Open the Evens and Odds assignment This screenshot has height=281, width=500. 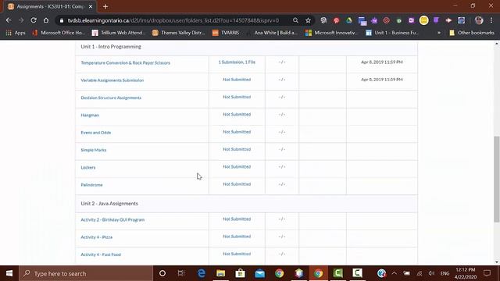click(x=95, y=133)
